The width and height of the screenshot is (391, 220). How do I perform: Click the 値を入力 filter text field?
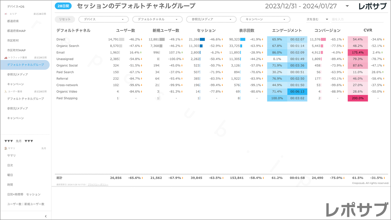(x=357, y=19)
